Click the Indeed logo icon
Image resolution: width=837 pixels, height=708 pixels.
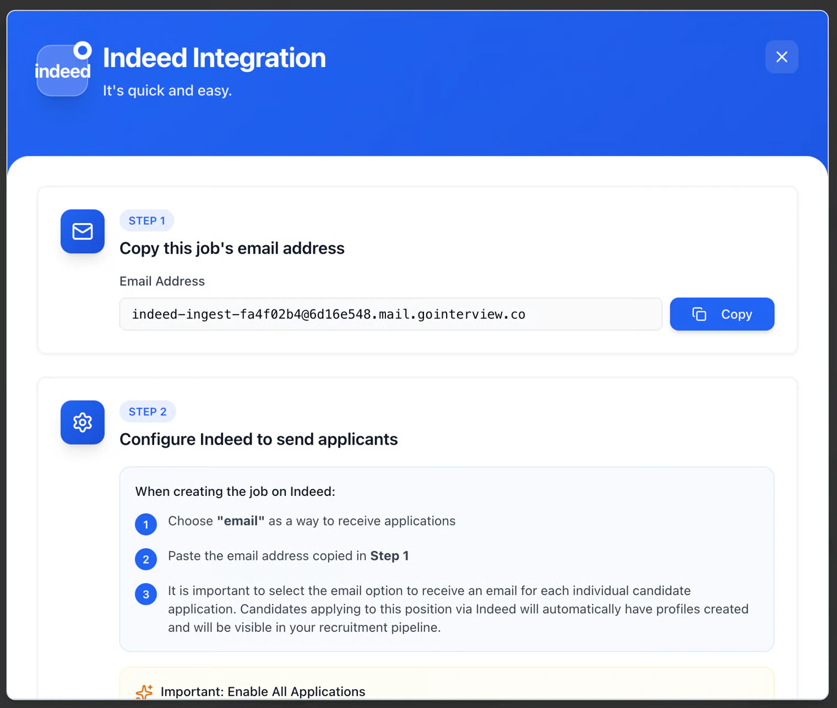(63, 69)
